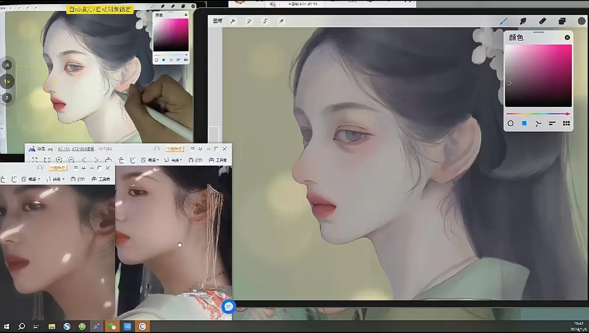Select the Smudge finger tool in Procreate
The width and height of the screenshot is (589, 333).
[523, 21]
